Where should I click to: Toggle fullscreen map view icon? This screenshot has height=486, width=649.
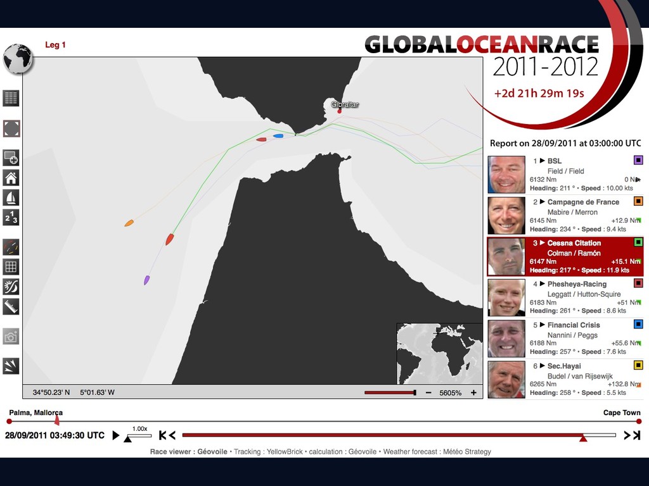coord(11,128)
